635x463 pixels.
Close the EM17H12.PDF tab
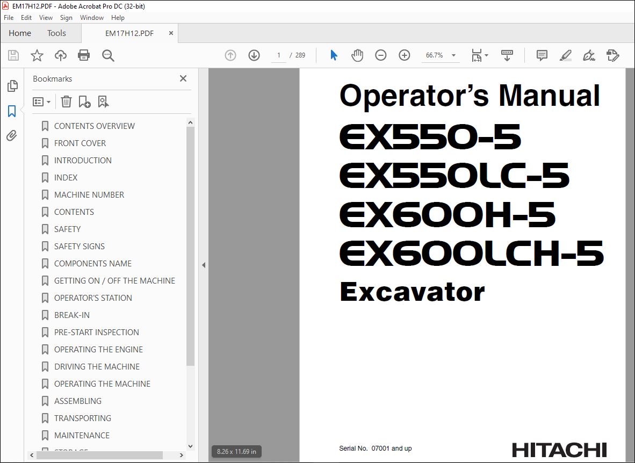[171, 33]
